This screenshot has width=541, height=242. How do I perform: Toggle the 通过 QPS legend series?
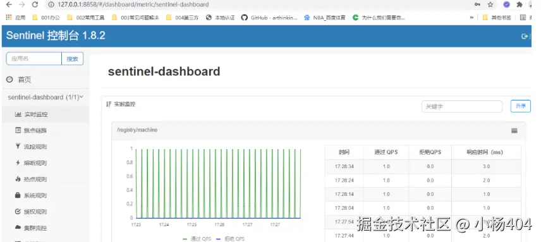[197, 239]
